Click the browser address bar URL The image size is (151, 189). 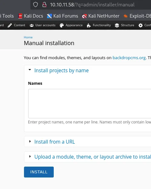click(x=92, y=5)
